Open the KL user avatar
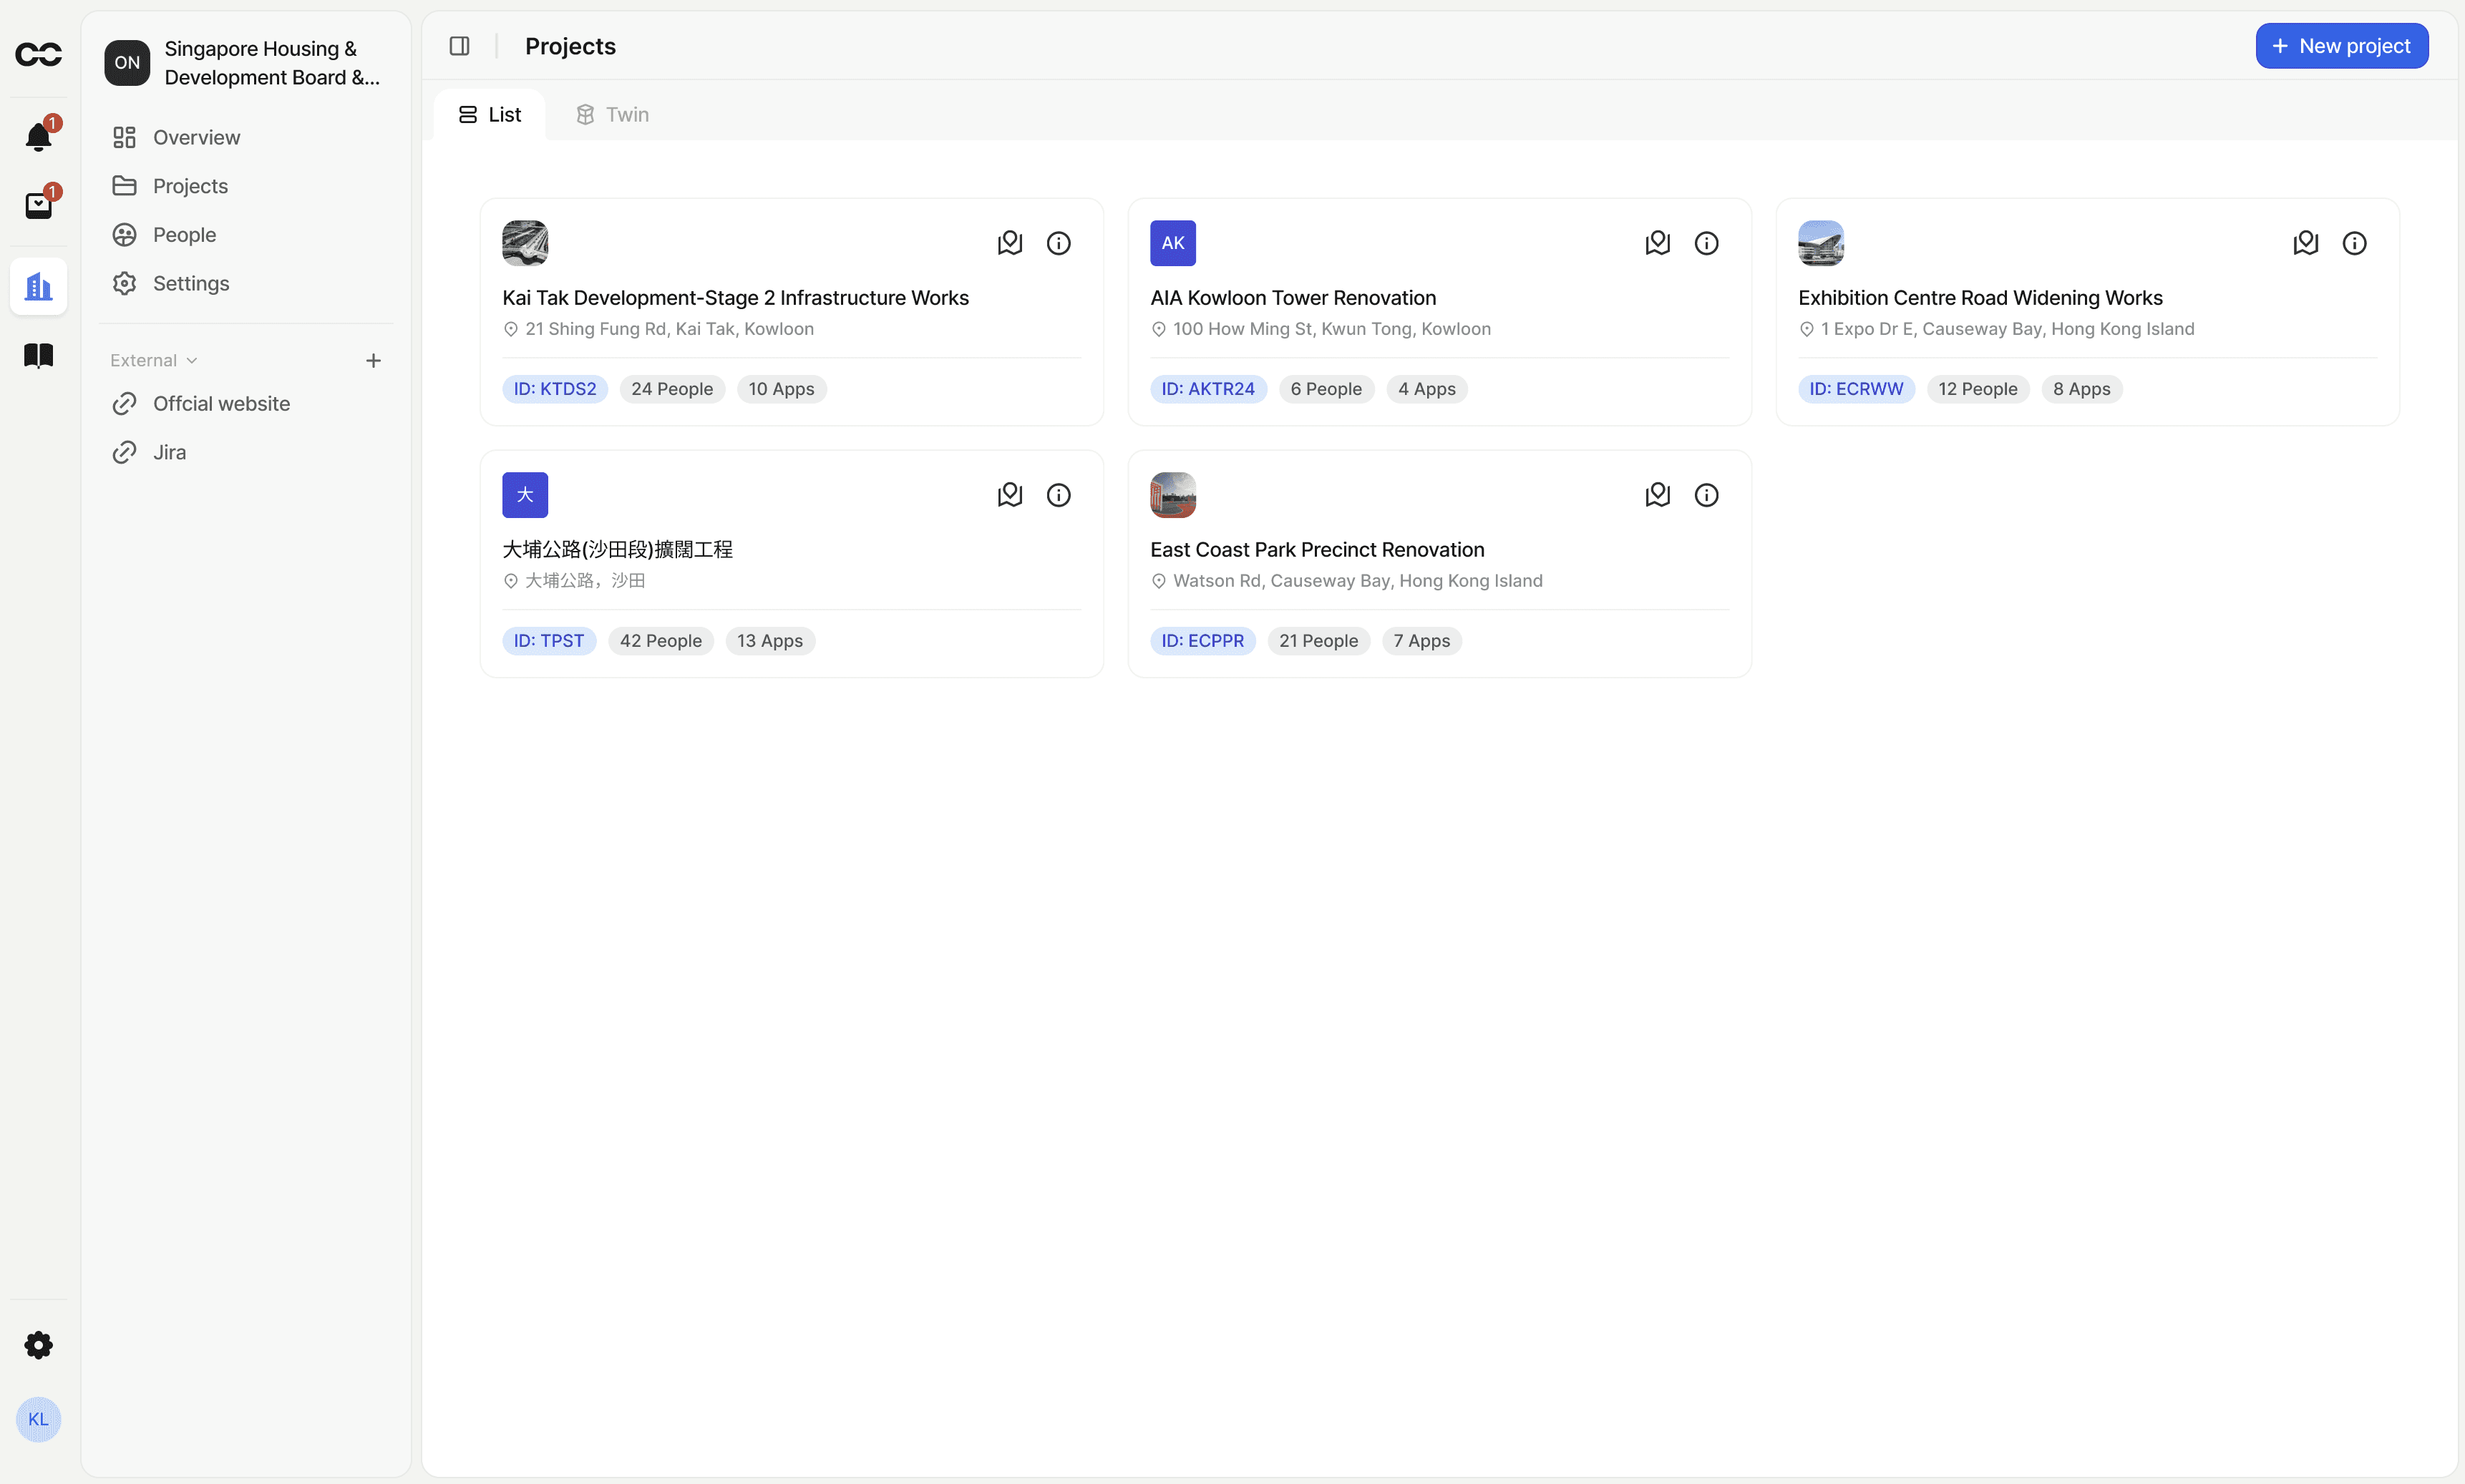This screenshot has width=2465, height=1484. tap(38, 1419)
